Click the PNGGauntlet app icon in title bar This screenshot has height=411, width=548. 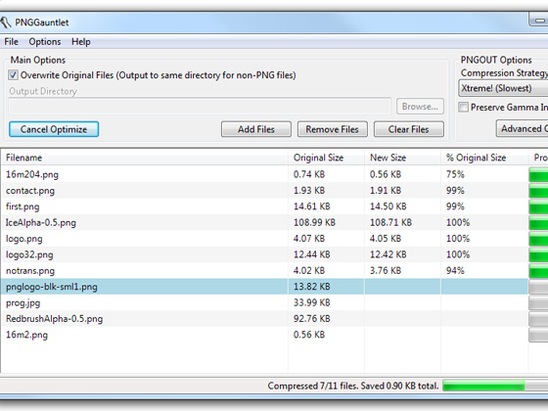[6, 23]
